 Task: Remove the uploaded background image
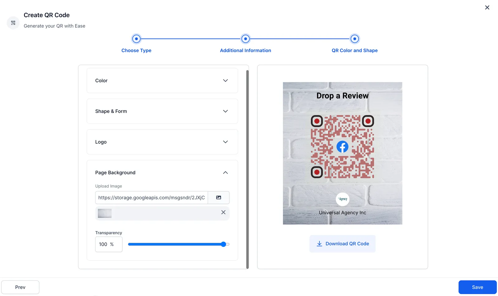(x=223, y=212)
